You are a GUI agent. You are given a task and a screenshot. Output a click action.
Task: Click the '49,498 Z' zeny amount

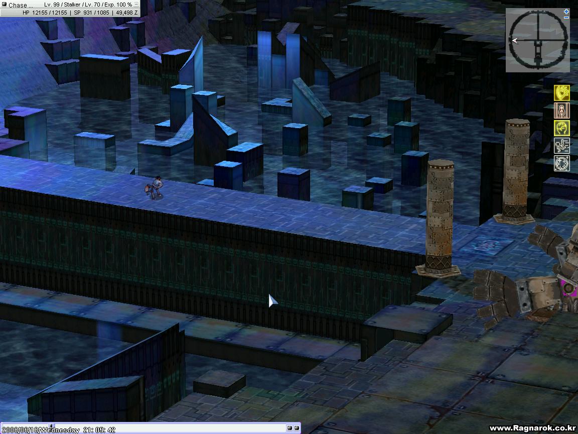127,13
